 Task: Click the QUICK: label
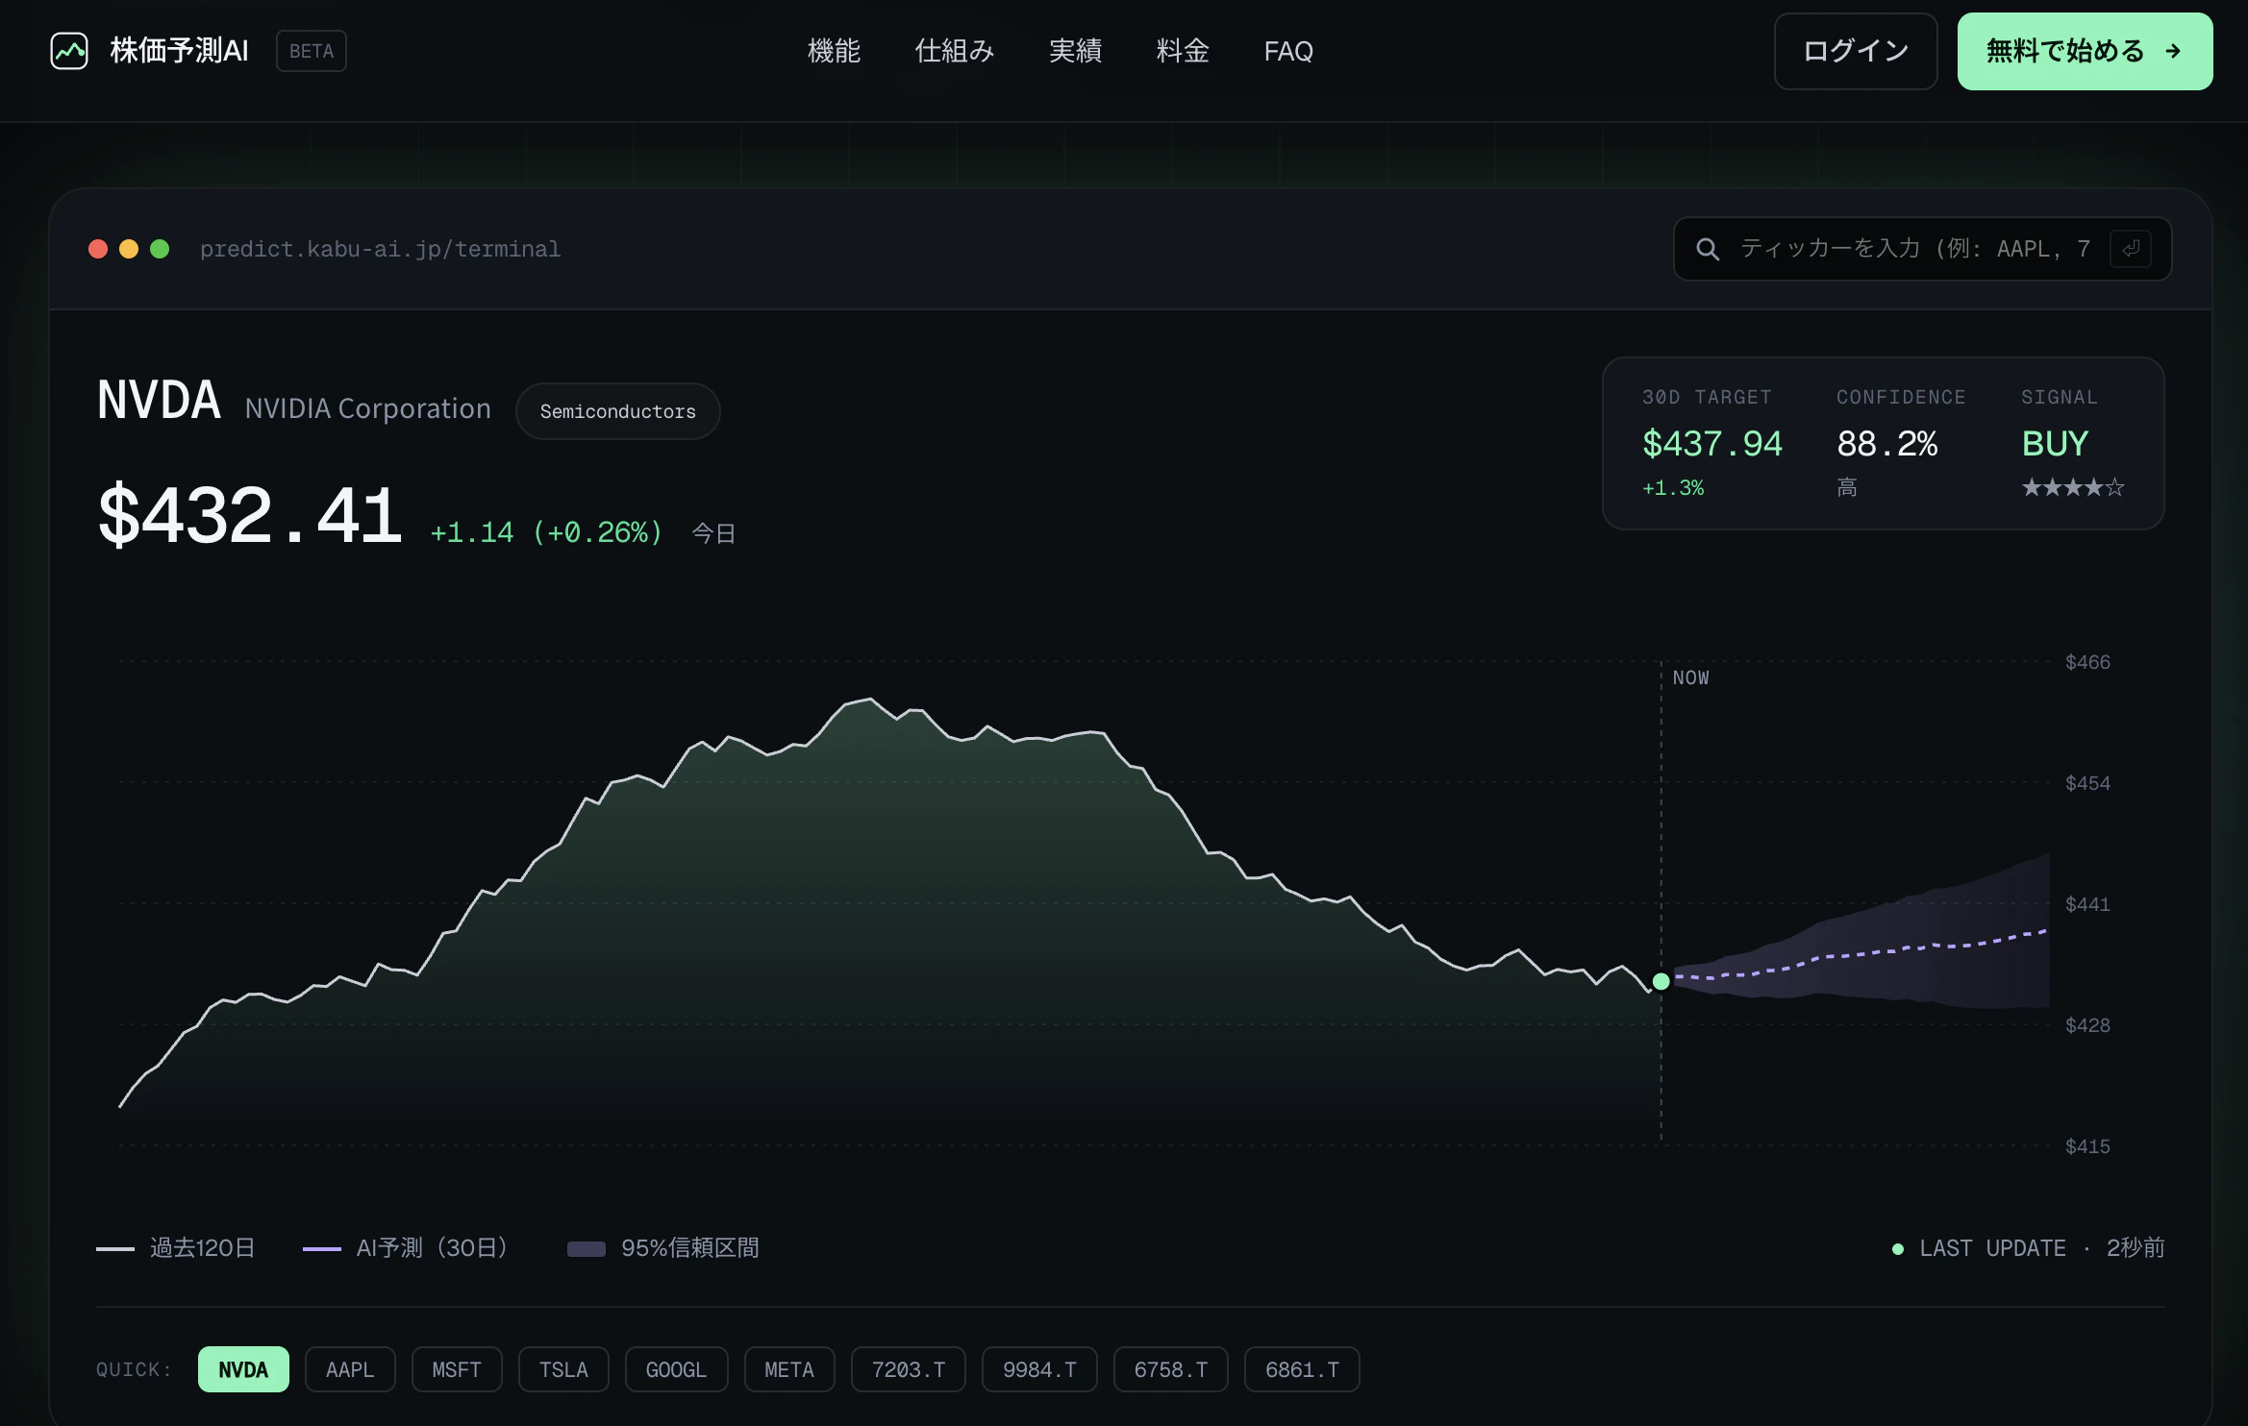point(134,1369)
